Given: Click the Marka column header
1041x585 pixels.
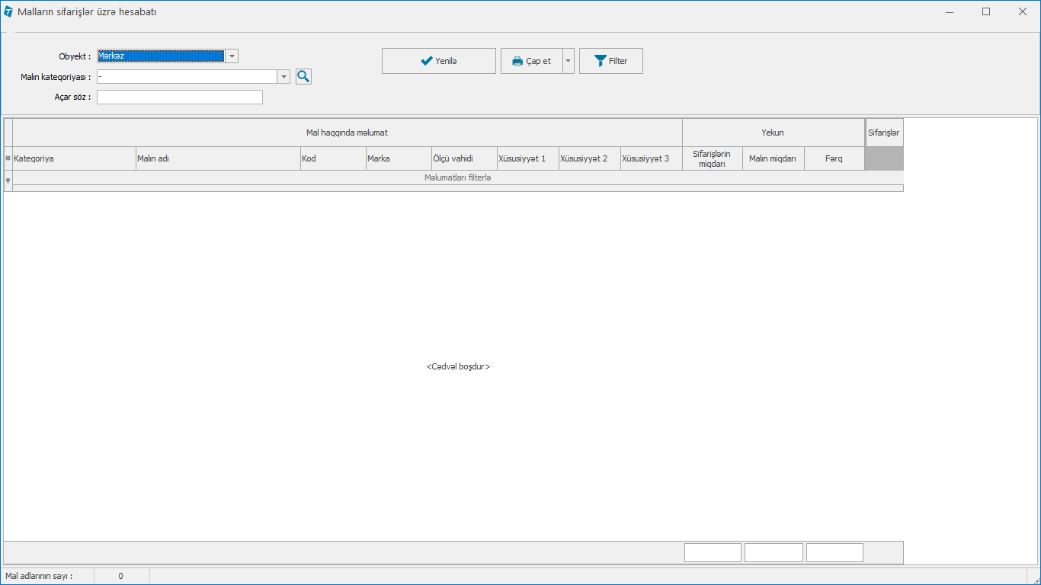Looking at the screenshot, I should click(x=398, y=158).
